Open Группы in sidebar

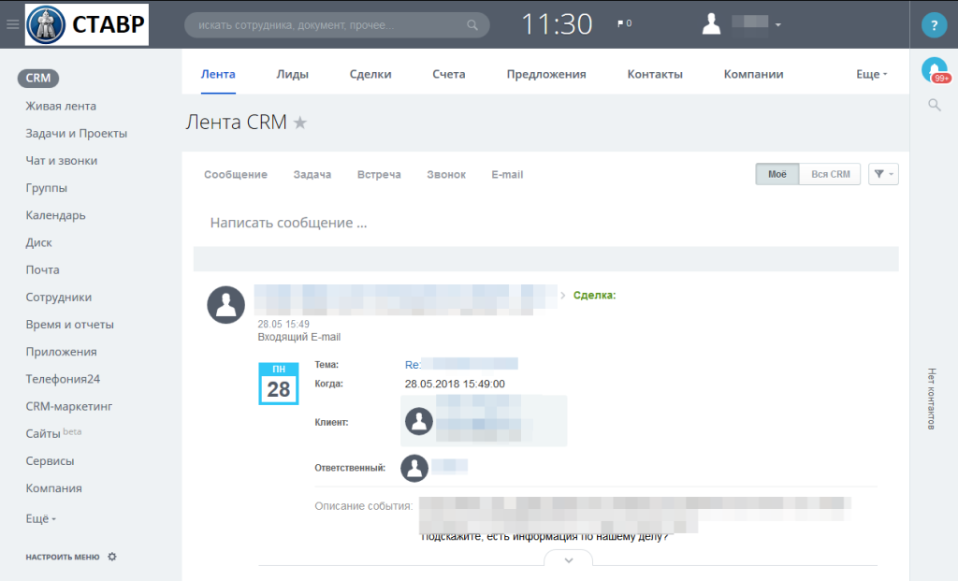(x=47, y=188)
